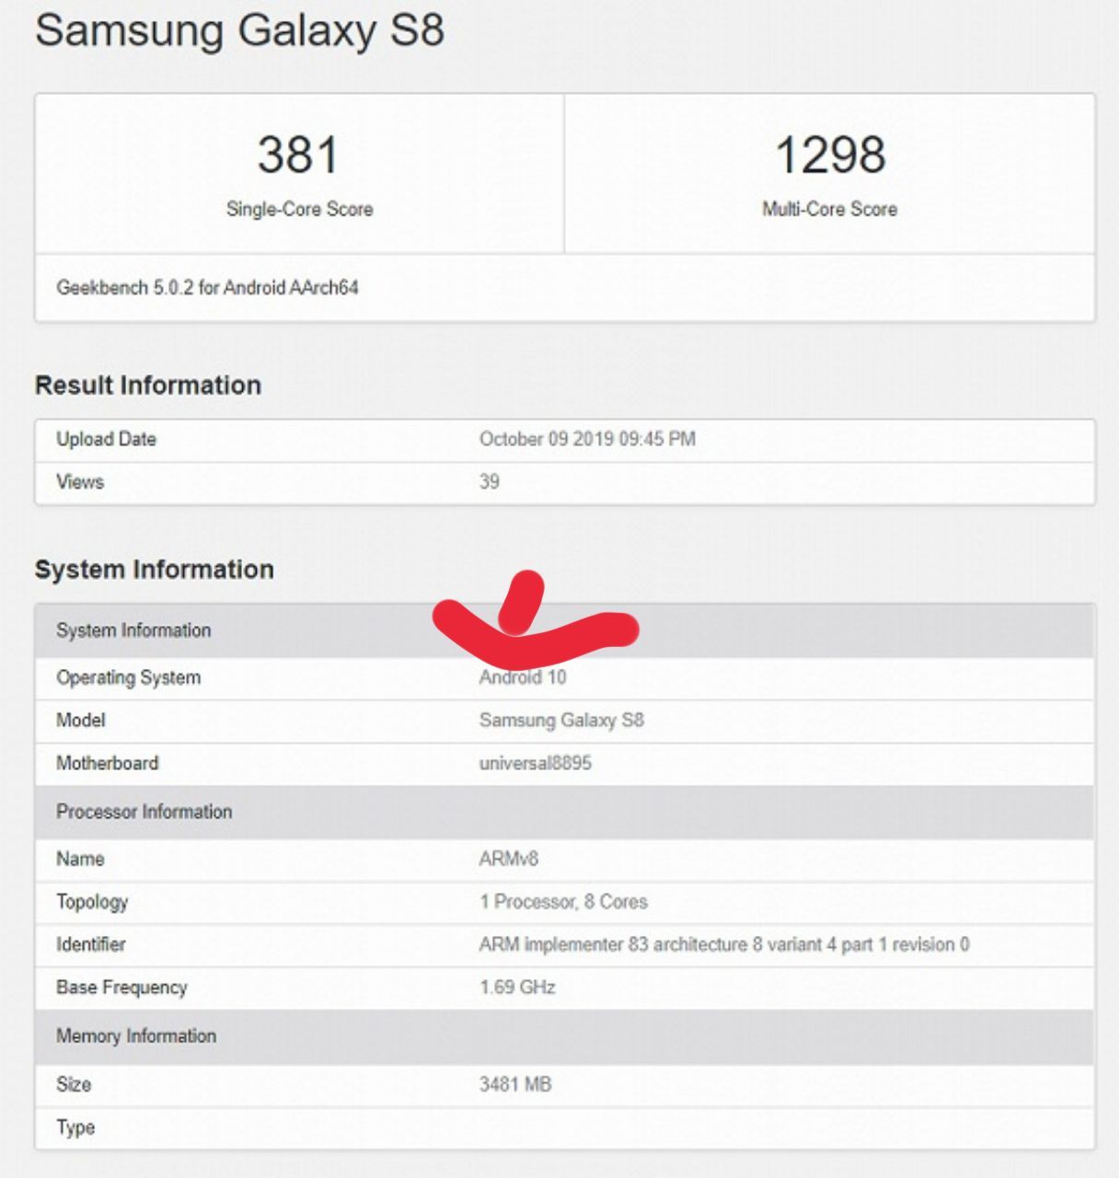Click the Result Information heading
This screenshot has height=1178, width=1119.
tap(148, 385)
